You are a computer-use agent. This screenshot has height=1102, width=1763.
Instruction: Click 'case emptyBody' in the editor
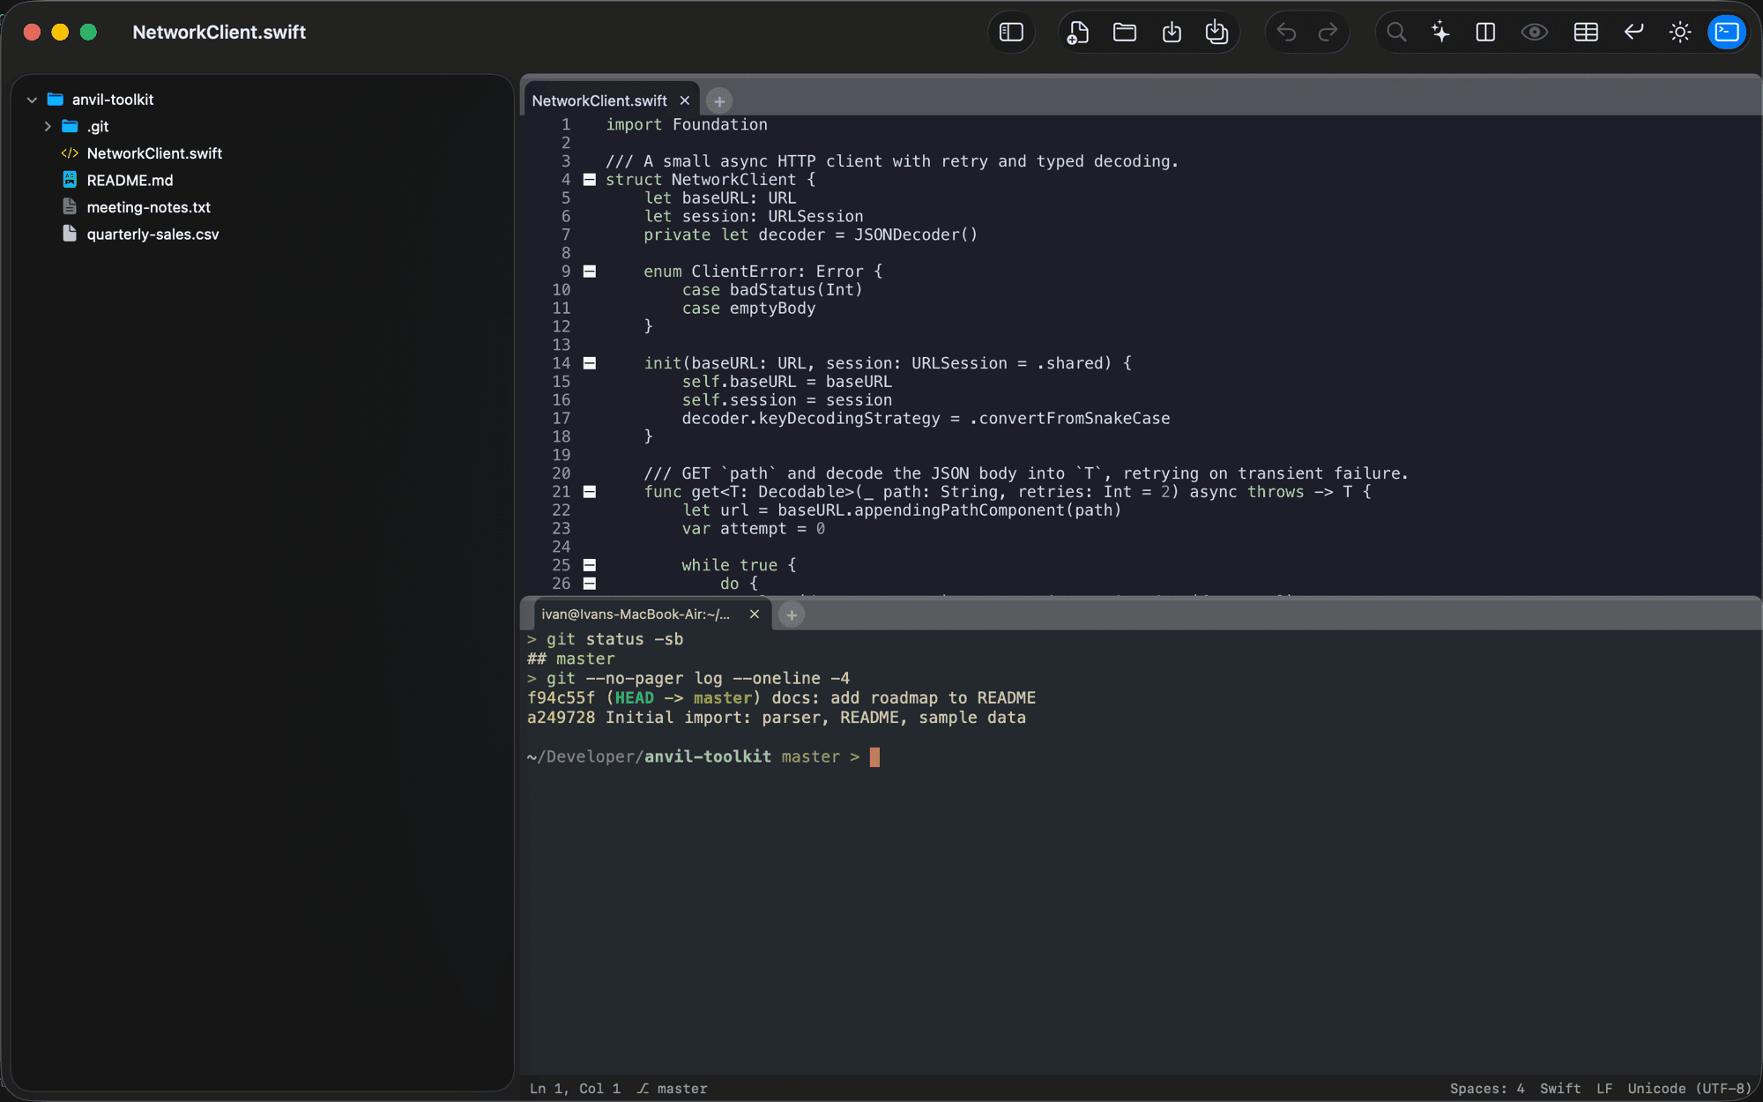click(x=748, y=309)
